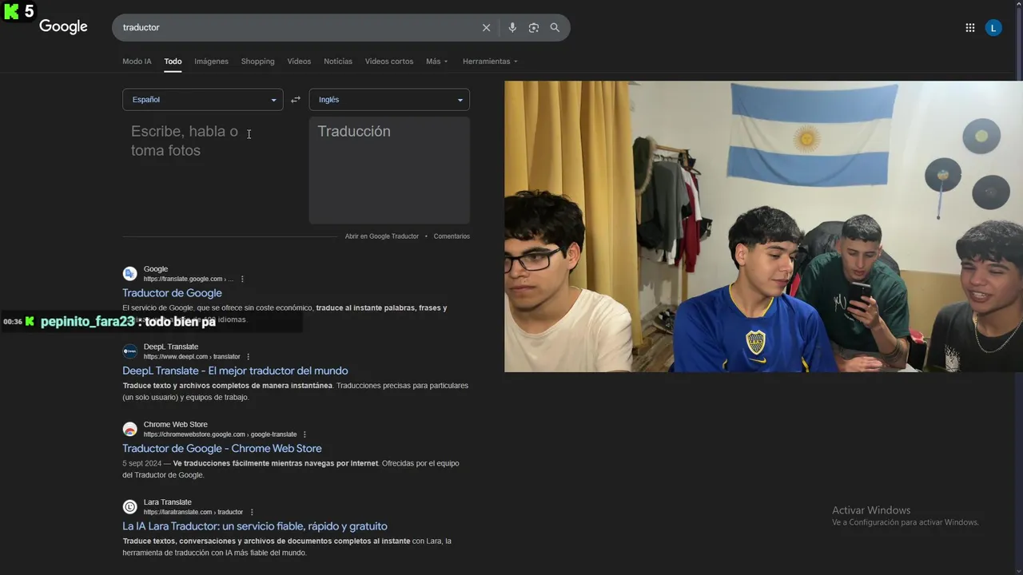Open the three-dot menu for the Lara Translate result

pyautogui.click(x=252, y=512)
